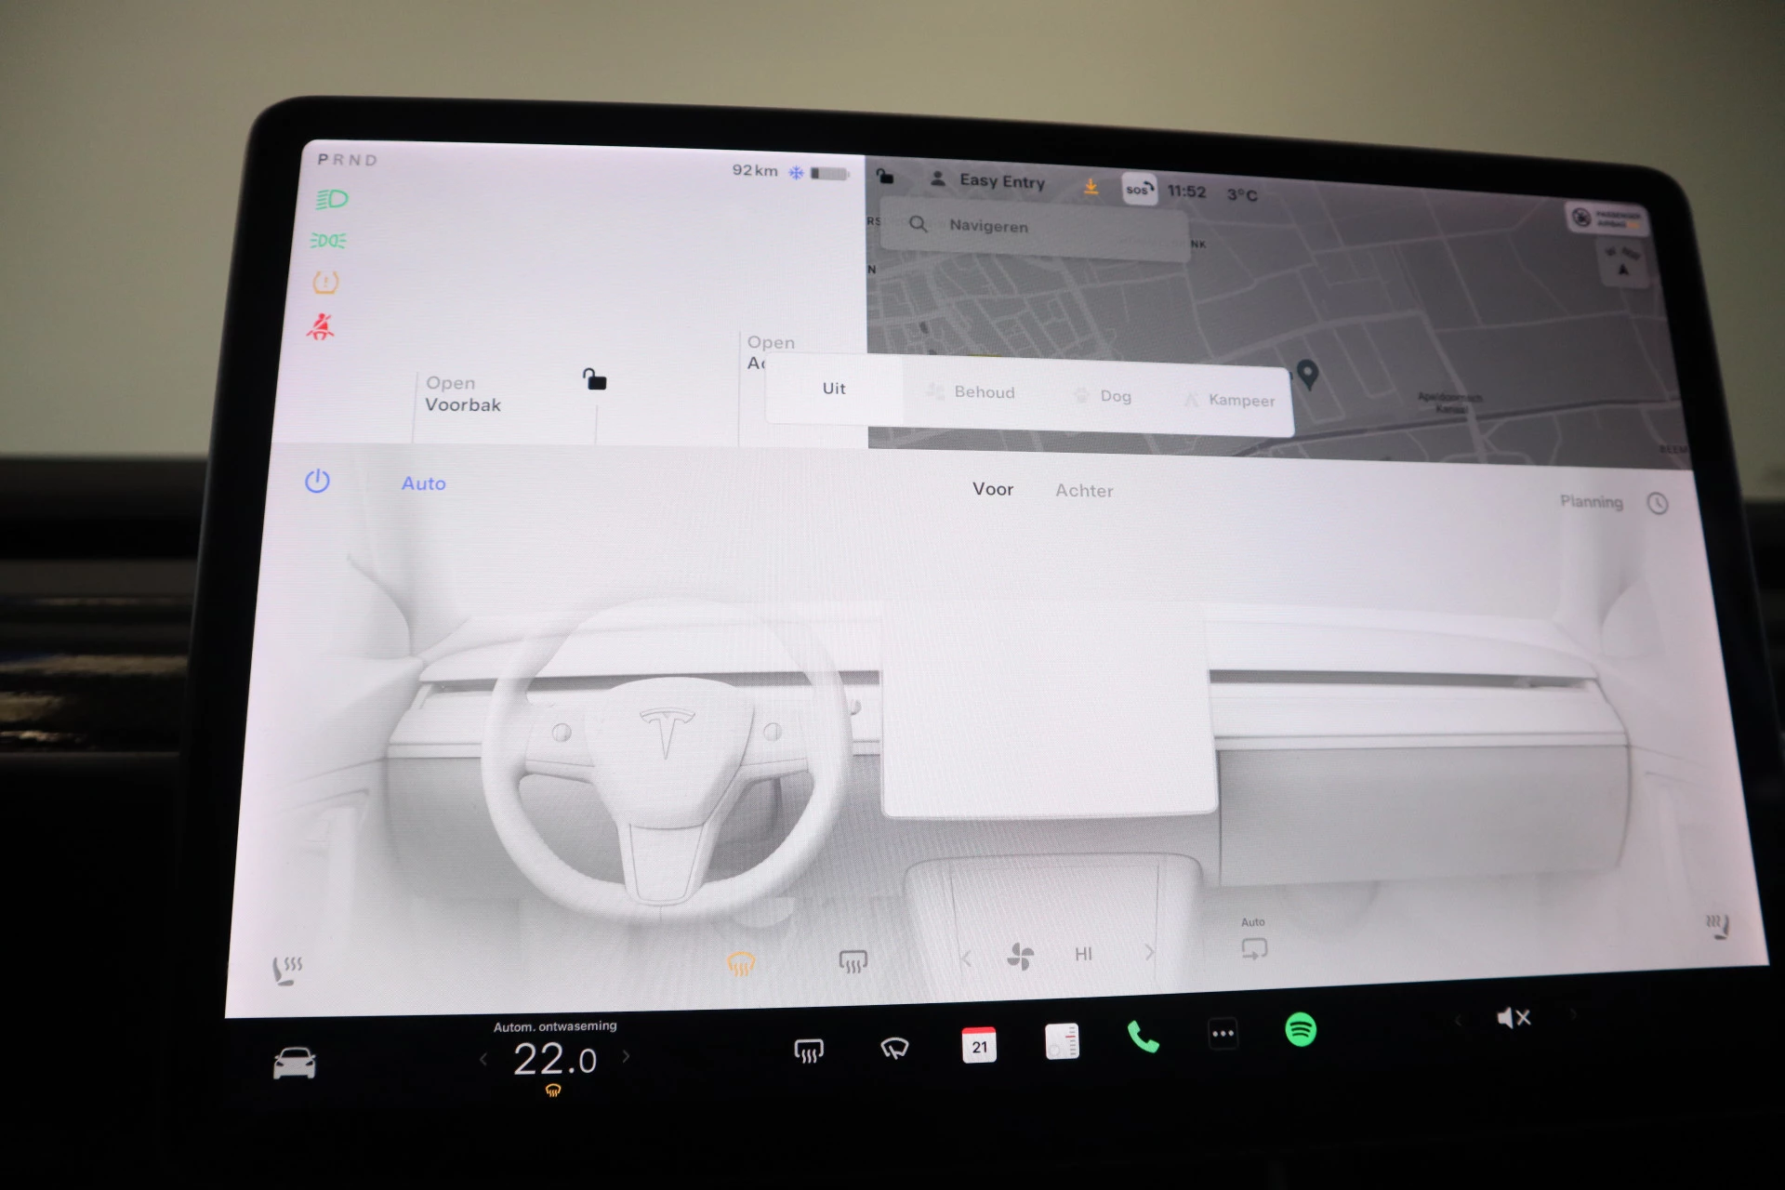Viewport: 1785px width, 1190px height.
Task: Tap the Autom. ontwaseming label
Action: click(555, 1026)
